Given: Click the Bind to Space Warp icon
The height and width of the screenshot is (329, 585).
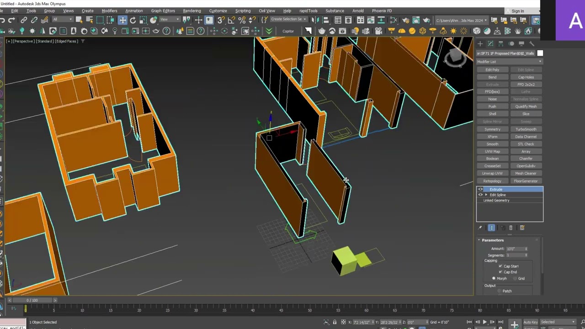Looking at the screenshot, I should pos(44,20).
